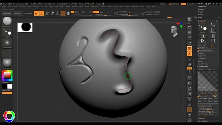Activate the Move tool icon
The image size is (222, 125).
pyautogui.click(x=47, y=13)
